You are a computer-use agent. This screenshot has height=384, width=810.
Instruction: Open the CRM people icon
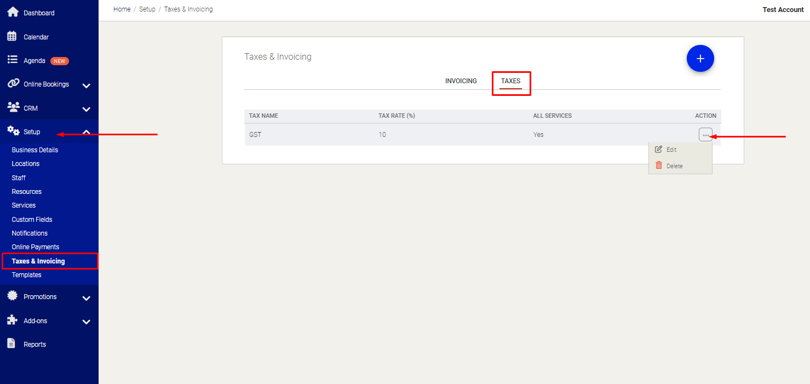coord(12,107)
